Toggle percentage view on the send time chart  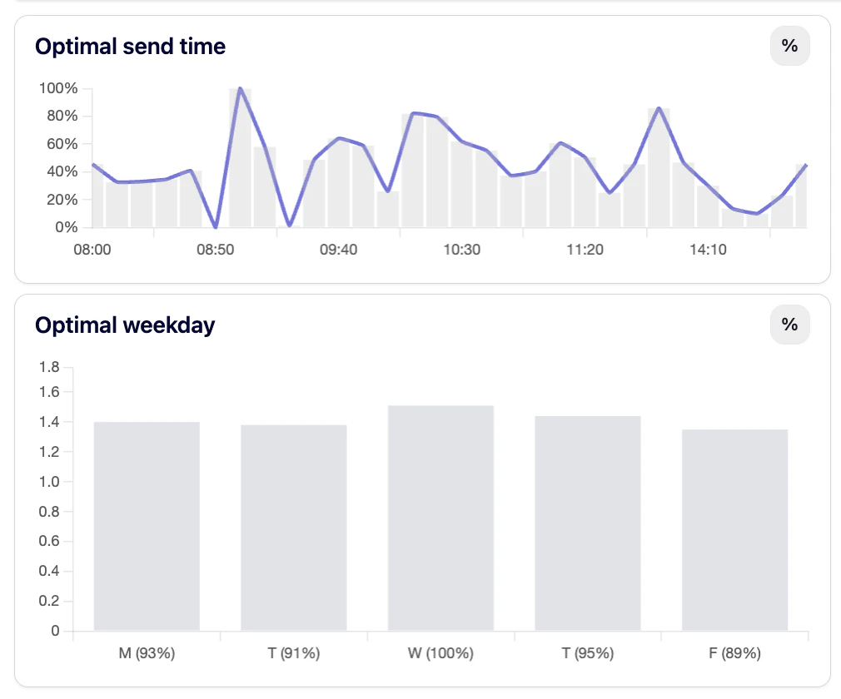coord(789,46)
